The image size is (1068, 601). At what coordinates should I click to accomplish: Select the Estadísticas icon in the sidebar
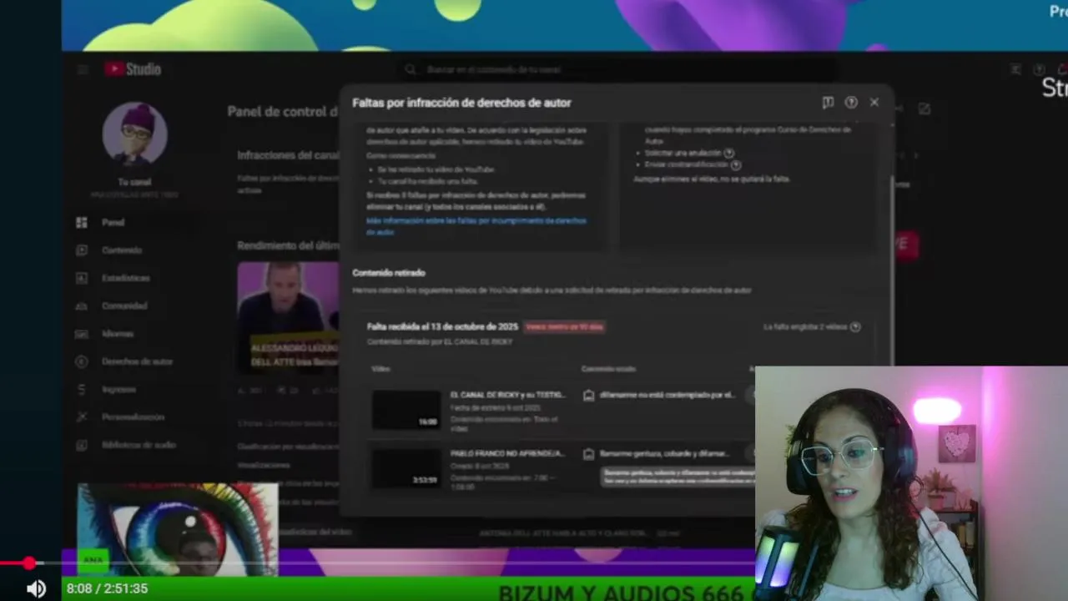coord(82,278)
